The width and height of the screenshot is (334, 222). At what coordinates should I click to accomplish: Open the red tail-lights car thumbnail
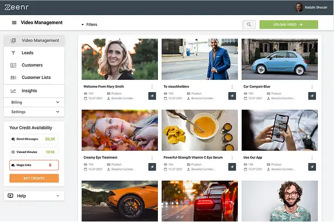200,201
